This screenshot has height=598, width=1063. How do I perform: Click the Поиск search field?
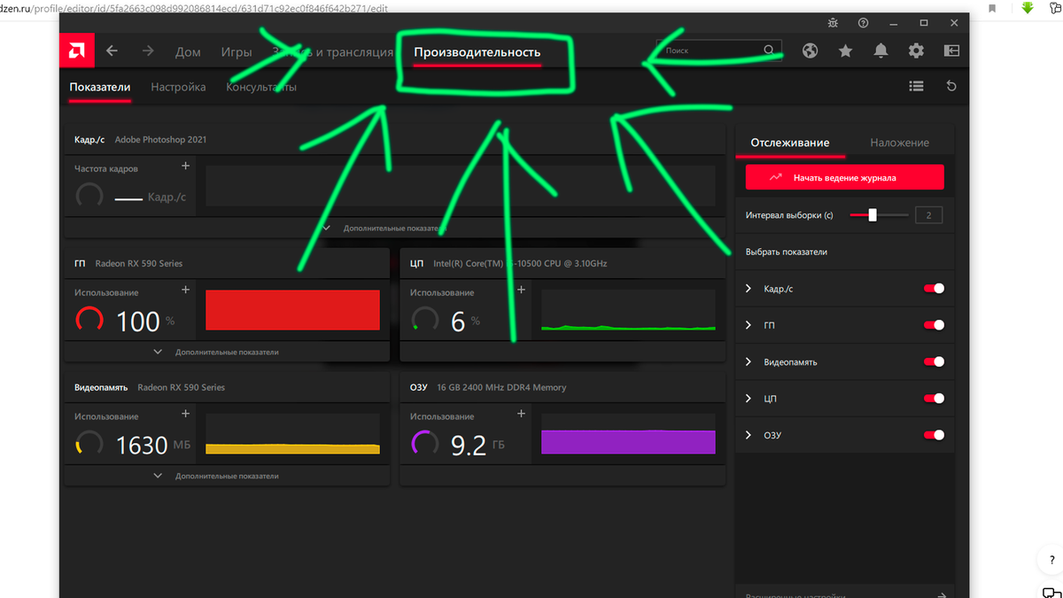tap(719, 50)
